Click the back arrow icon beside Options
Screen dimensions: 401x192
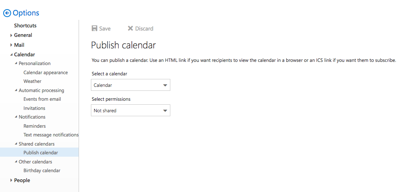tap(7, 13)
